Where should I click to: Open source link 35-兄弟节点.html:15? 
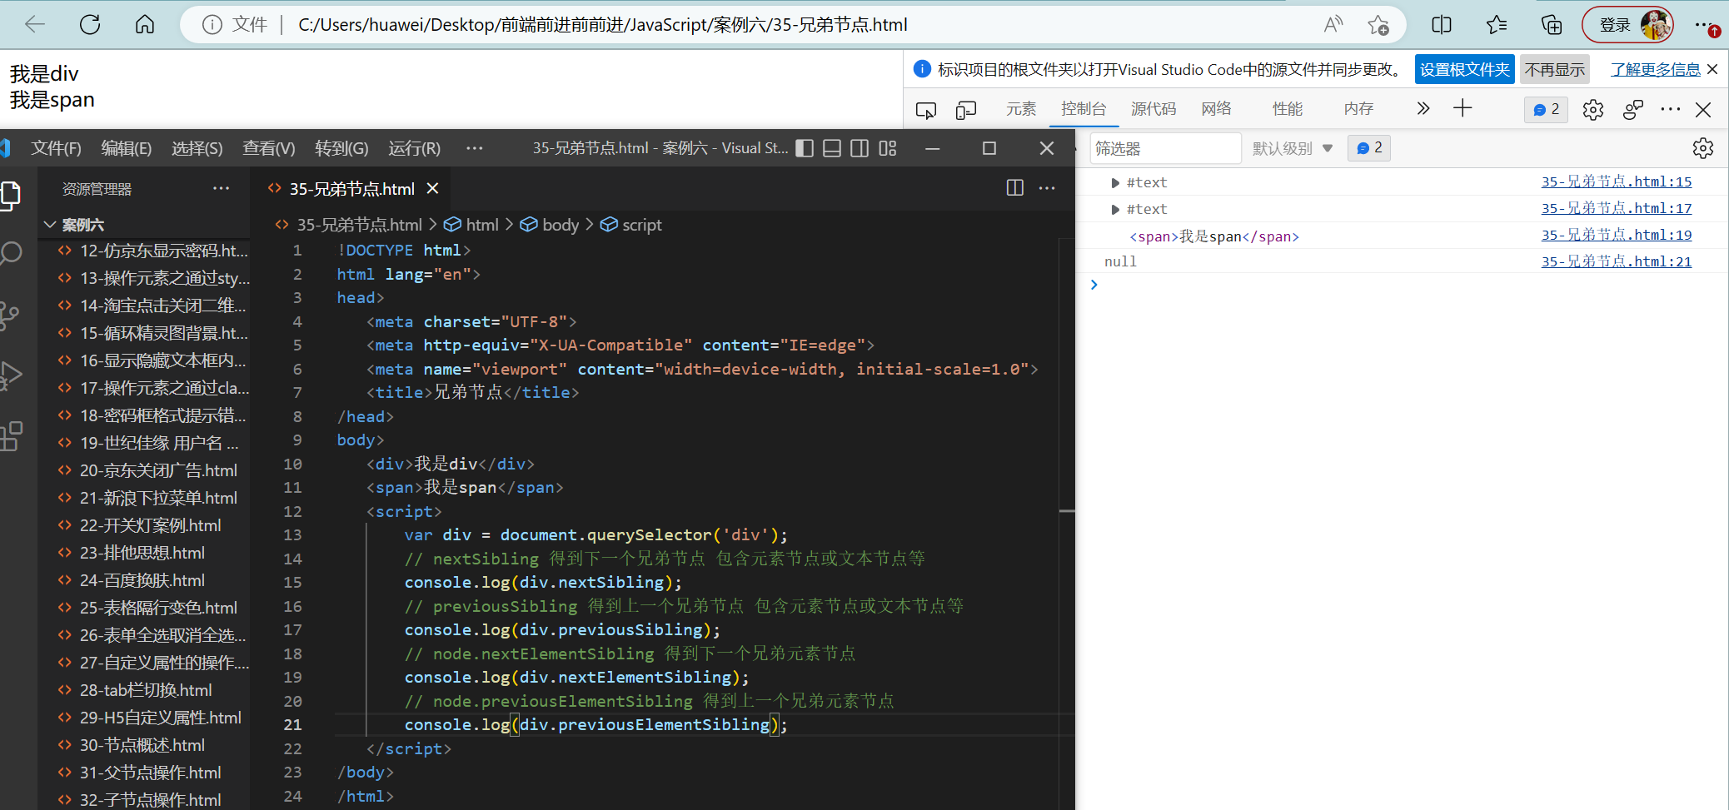1616,181
